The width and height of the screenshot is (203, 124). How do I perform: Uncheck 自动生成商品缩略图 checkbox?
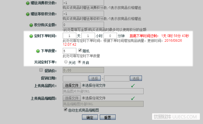tap(66, 110)
